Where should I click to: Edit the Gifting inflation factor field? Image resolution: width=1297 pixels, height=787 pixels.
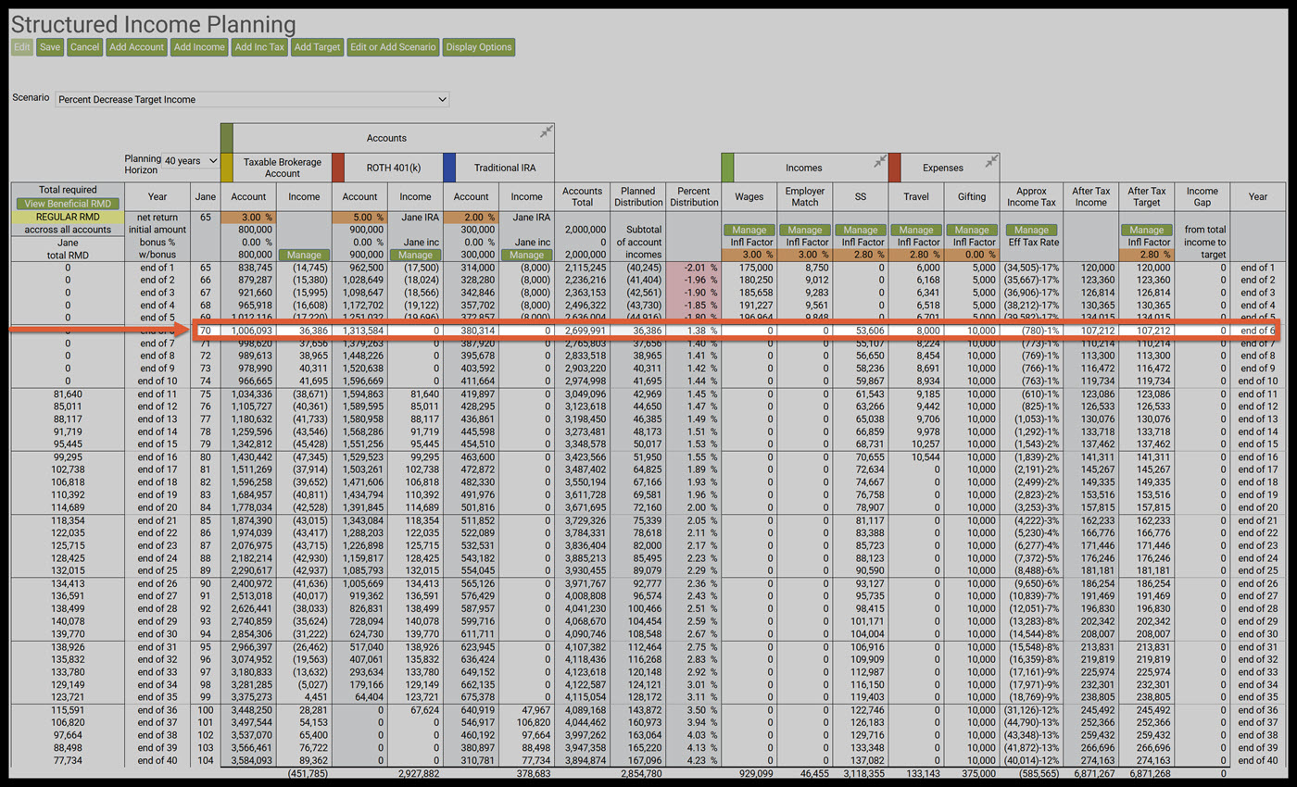coord(971,255)
